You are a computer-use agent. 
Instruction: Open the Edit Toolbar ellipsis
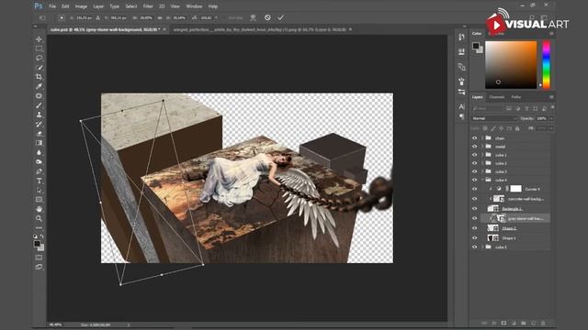[x=39, y=228]
